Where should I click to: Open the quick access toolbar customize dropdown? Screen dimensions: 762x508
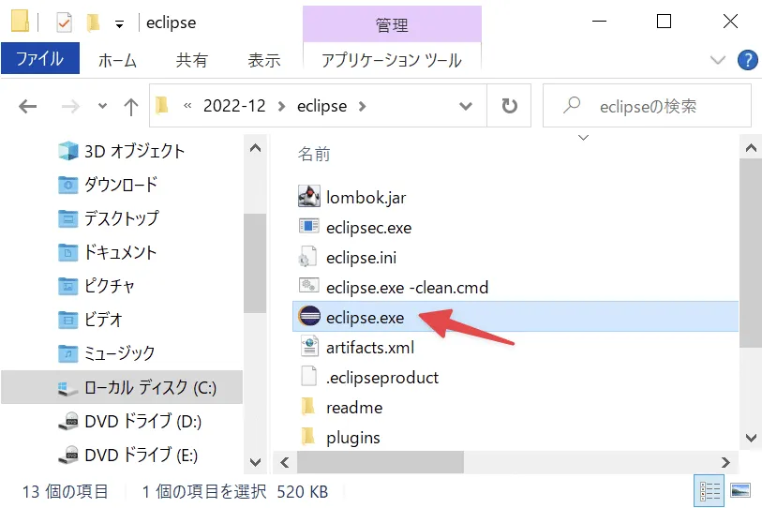pos(119,24)
